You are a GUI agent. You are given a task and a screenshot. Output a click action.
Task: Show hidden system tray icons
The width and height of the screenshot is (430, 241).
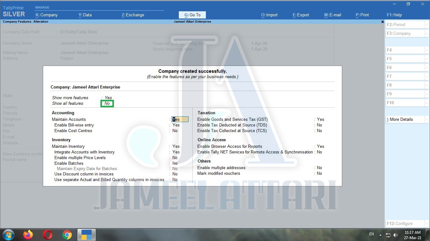point(380,235)
